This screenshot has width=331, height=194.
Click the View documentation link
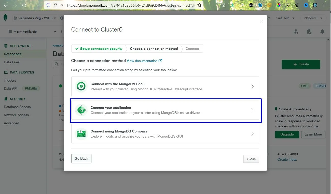[x=144, y=61]
